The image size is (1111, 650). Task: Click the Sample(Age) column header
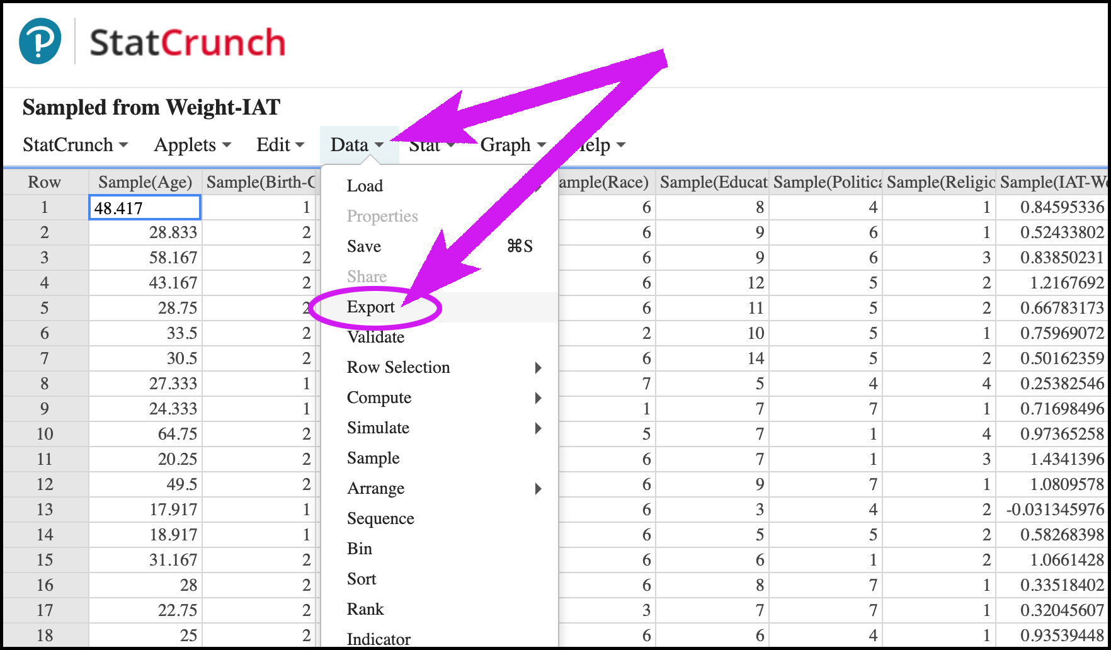click(145, 182)
